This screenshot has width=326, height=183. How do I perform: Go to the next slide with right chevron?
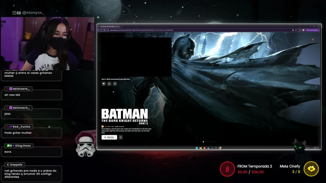click(316, 87)
